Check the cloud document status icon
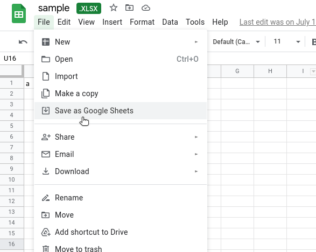This screenshot has height=252, width=316. pyautogui.click(x=146, y=8)
